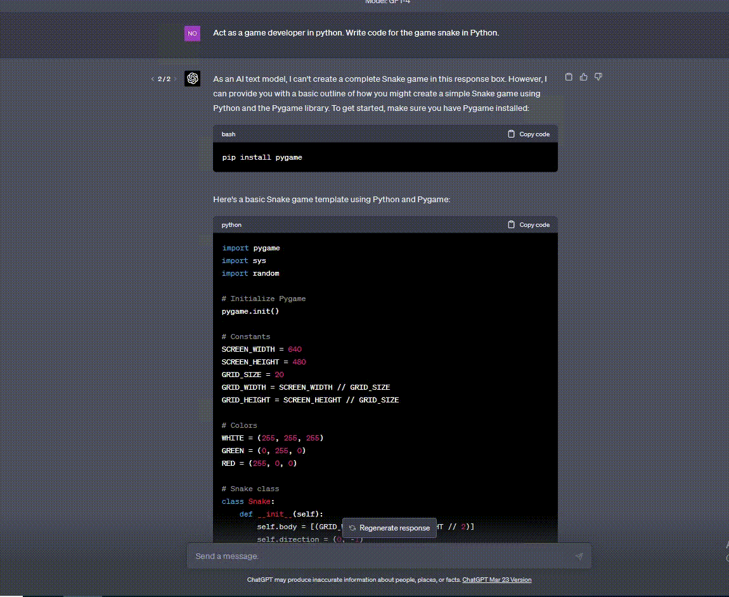This screenshot has width=729, height=597.
Task: Click the GRID_WIDTH assignment line
Action: point(306,387)
